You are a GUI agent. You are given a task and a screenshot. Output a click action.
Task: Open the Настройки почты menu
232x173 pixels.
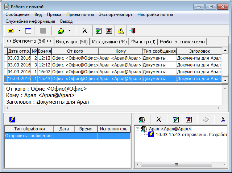[x=155, y=14]
